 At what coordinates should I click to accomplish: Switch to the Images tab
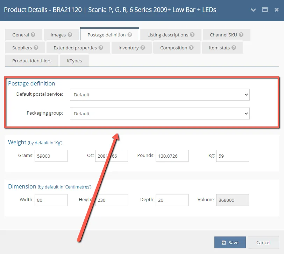[61, 35]
